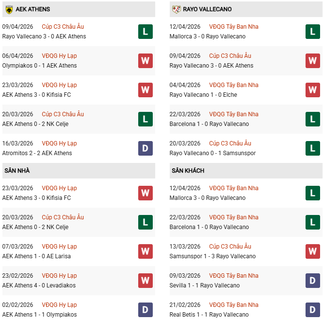Click W badge for Olympiakos 0 - 1 AEK Athens

coord(145,61)
